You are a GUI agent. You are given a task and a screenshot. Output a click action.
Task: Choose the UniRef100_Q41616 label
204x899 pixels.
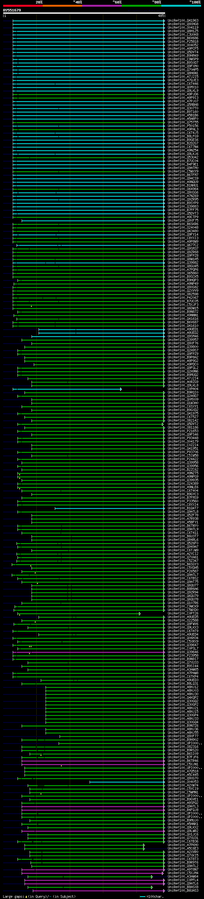[x=183, y=319]
